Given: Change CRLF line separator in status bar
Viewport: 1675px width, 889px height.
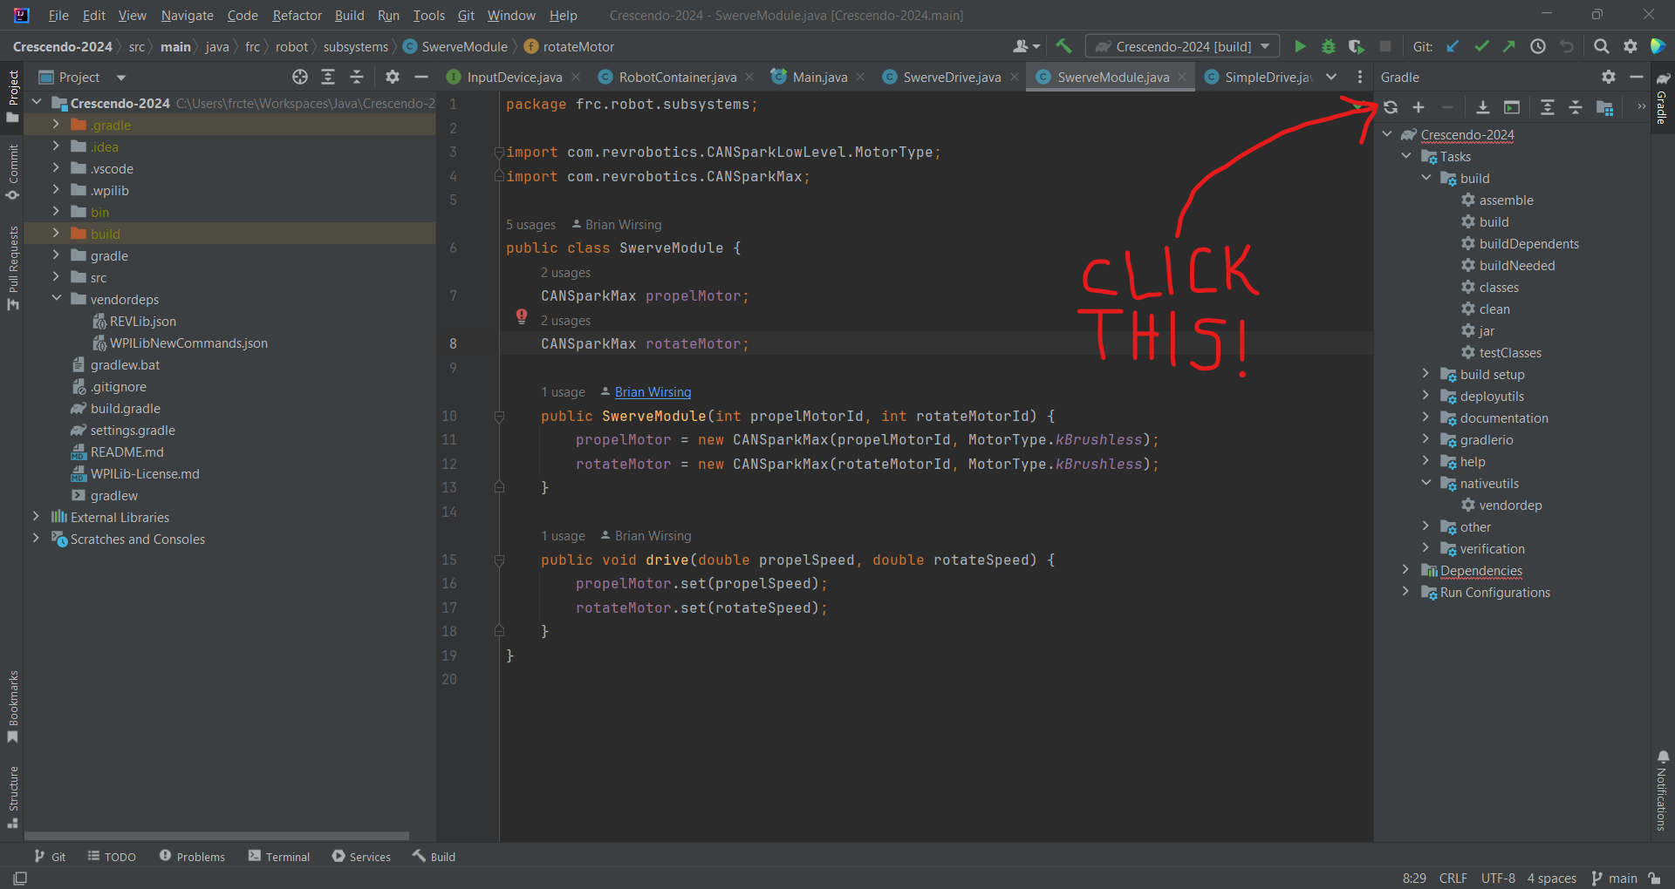Looking at the screenshot, I should [x=1453, y=878].
